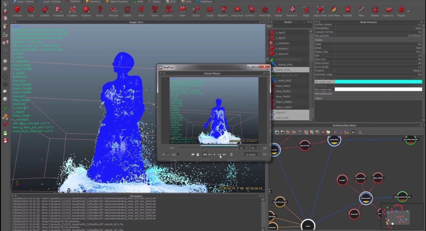Image resolution: width=426 pixels, height=231 pixels.
Task: Select the Noise_Field02 node in Nodes list
Action: point(283,91)
